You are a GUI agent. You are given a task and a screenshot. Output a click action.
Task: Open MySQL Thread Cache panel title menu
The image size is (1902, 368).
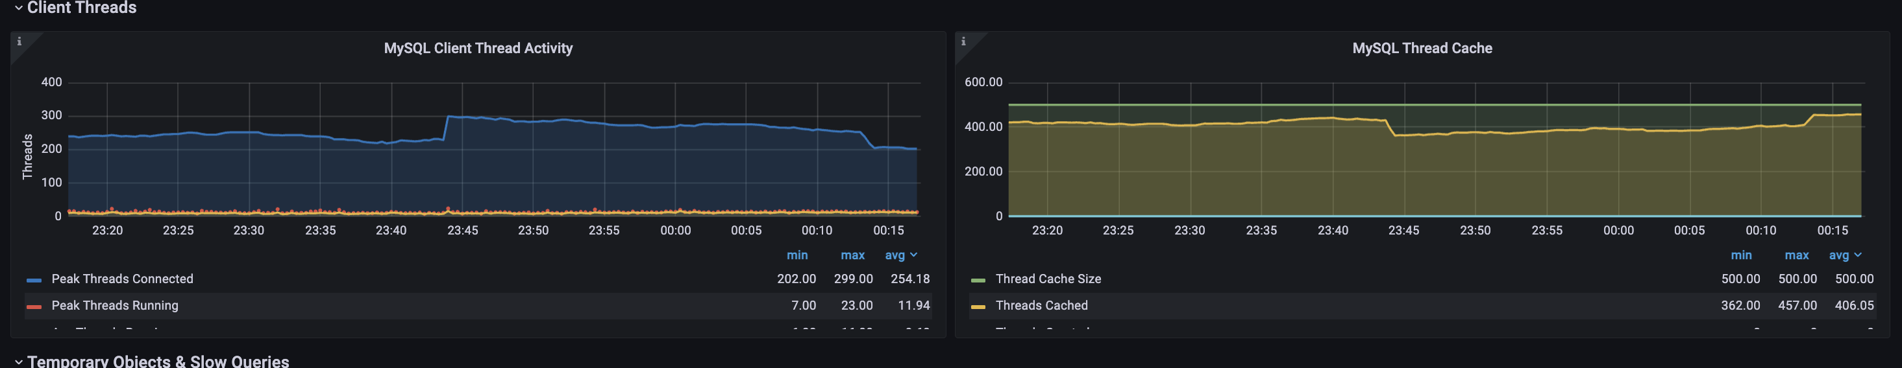click(1422, 48)
